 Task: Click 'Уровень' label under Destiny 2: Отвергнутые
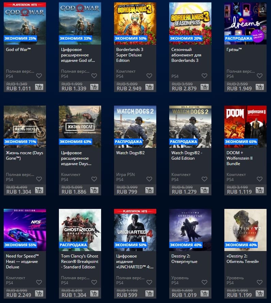[180, 278]
